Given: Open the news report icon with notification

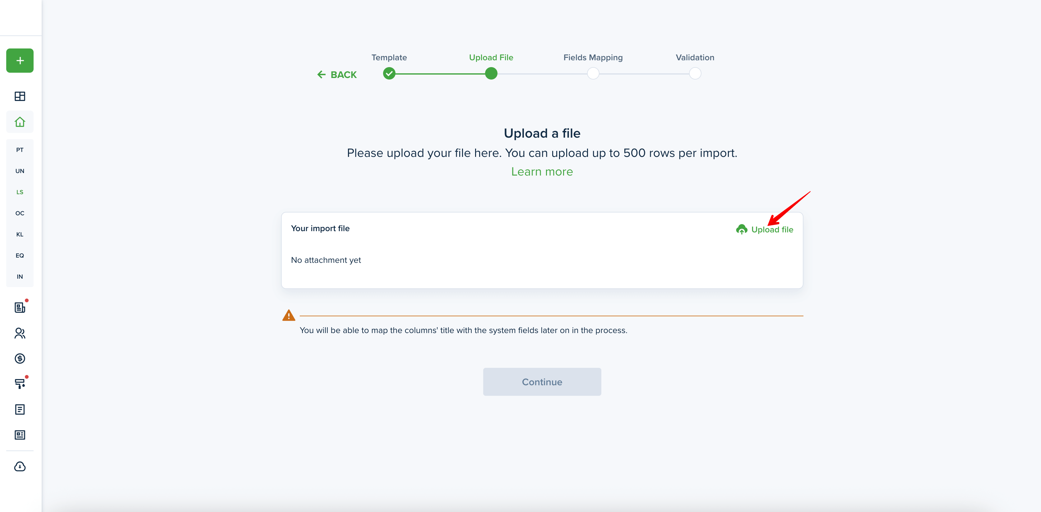Looking at the screenshot, I should click(20, 308).
